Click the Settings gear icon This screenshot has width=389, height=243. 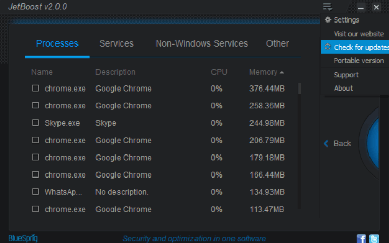328,20
